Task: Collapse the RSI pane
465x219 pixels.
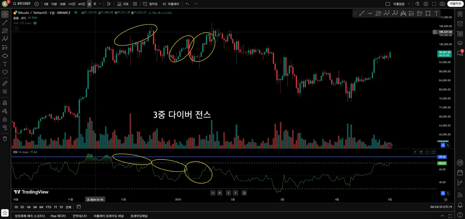Action: [427, 152]
